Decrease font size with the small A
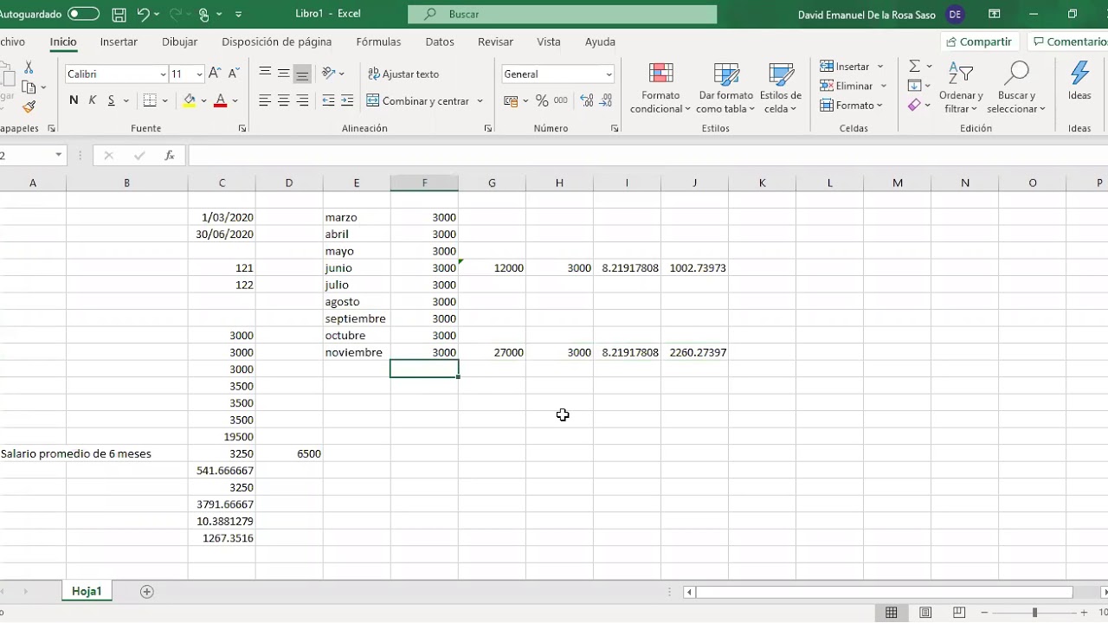 click(x=235, y=74)
